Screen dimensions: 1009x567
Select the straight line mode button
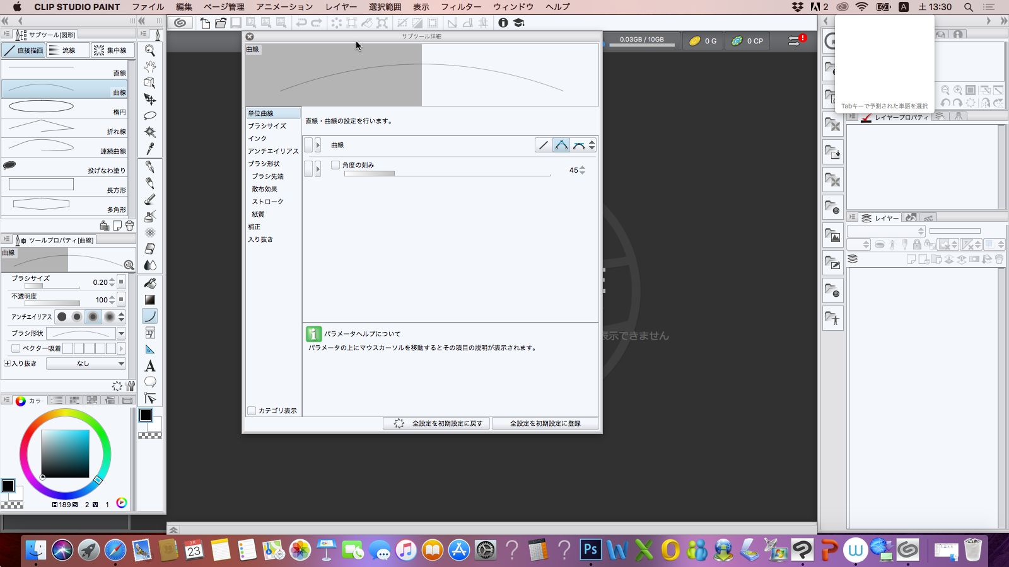(543, 145)
